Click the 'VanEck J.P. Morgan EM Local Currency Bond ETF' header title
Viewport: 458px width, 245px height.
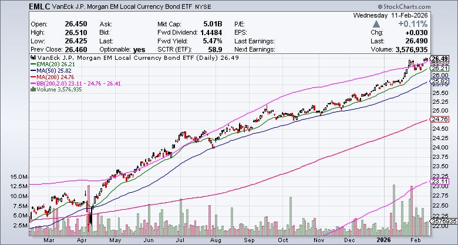click(122, 6)
